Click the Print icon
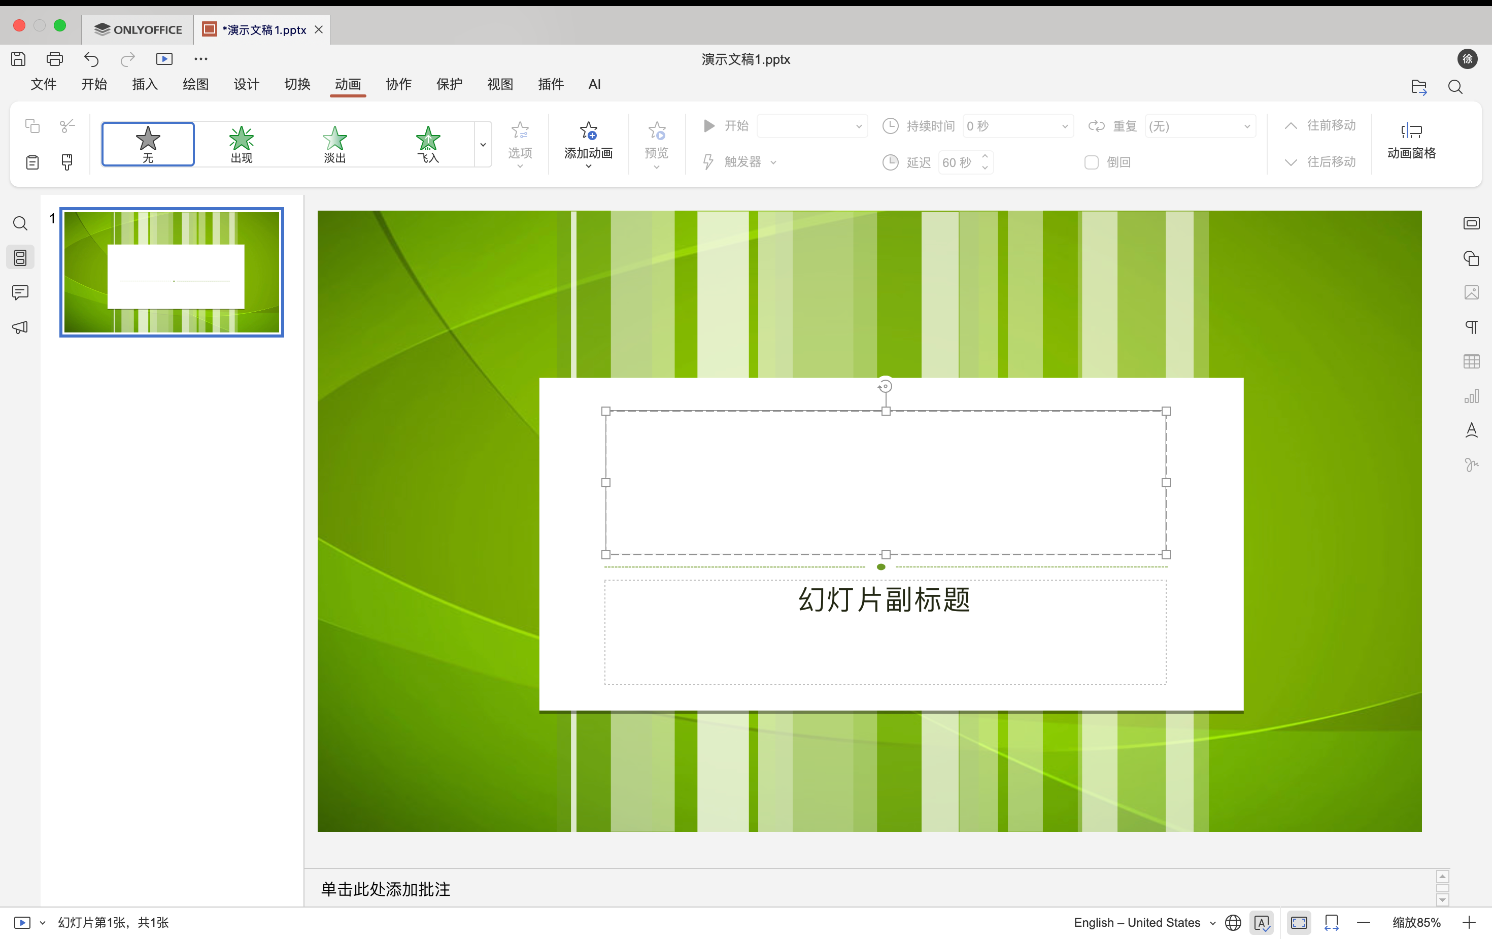 (54, 59)
